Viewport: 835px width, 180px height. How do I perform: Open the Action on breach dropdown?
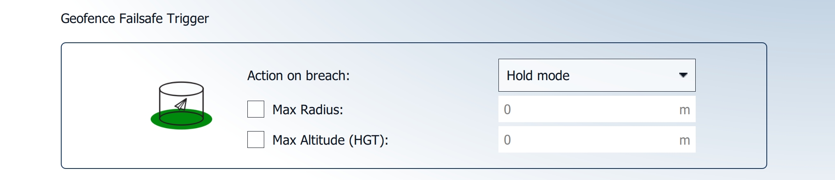click(x=596, y=75)
